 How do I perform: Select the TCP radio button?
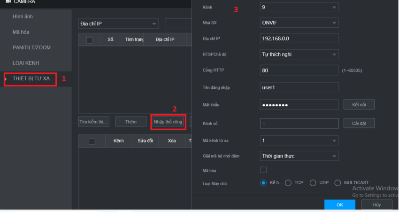(288, 183)
